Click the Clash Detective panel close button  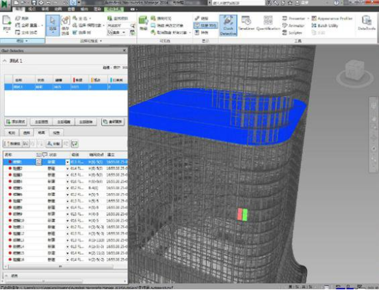click(x=125, y=50)
